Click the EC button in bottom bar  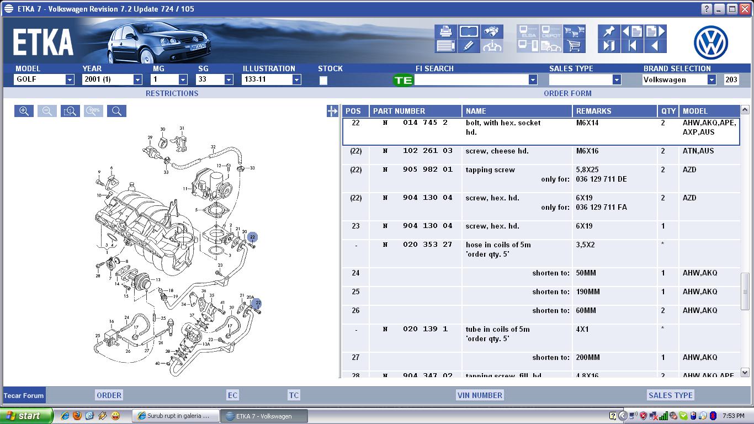(232, 395)
